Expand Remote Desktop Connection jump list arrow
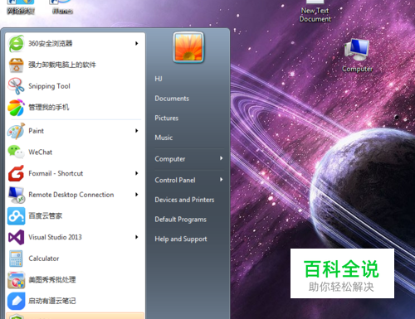This screenshot has width=415, height=319. point(137,195)
